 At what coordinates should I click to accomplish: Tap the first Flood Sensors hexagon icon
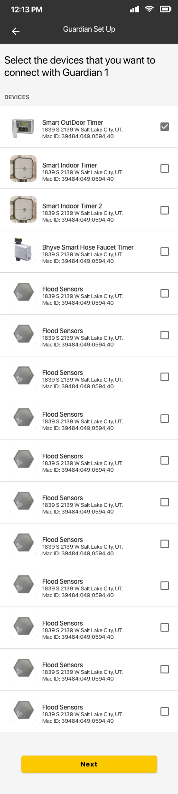pyautogui.click(x=23, y=292)
